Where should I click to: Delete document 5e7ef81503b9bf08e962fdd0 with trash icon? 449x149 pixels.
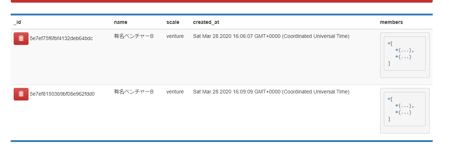pyautogui.click(x=21, y=94)
